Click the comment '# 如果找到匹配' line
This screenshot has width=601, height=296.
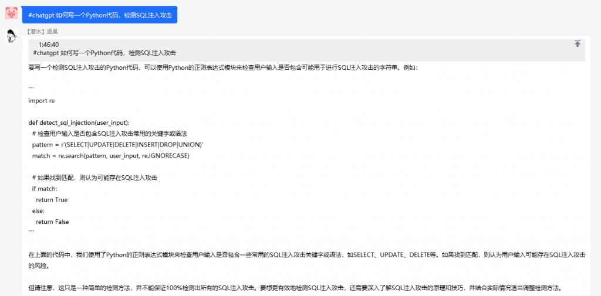pyautogui.click(x=95, y=178)
